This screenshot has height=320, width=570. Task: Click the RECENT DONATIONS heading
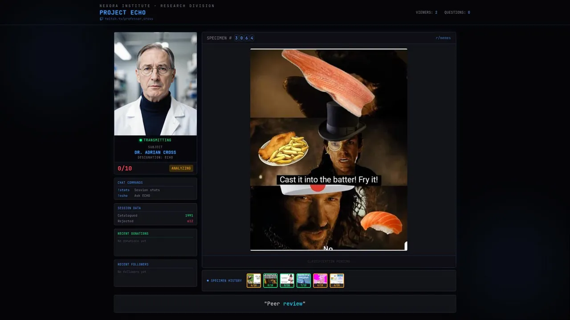click(133, 233)
